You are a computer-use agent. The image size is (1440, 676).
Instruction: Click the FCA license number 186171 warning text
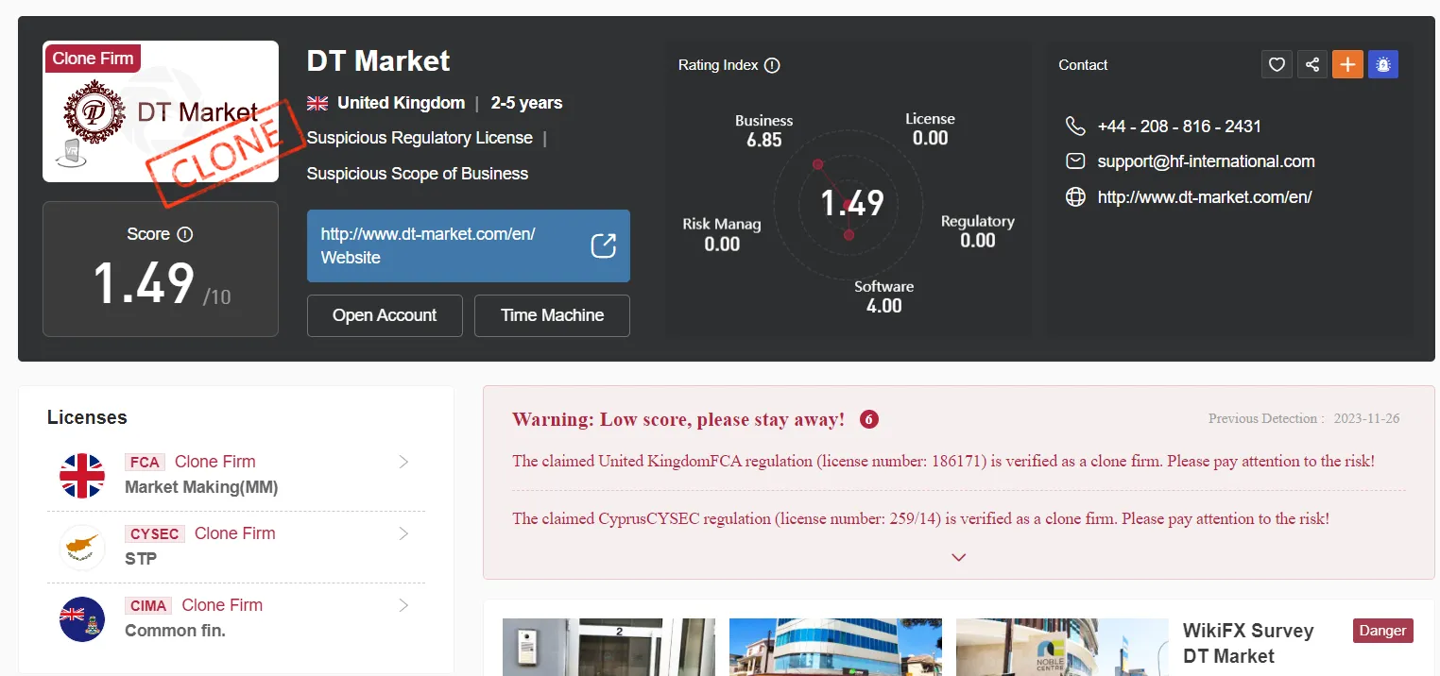pyautogui.click(x=943, y=462)
